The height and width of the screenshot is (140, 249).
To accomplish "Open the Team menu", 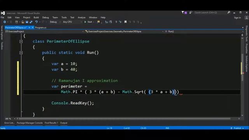I will tap(55, 17).
